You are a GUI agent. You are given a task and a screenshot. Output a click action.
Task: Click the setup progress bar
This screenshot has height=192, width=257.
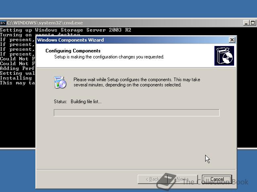click(x=137, y=113)
